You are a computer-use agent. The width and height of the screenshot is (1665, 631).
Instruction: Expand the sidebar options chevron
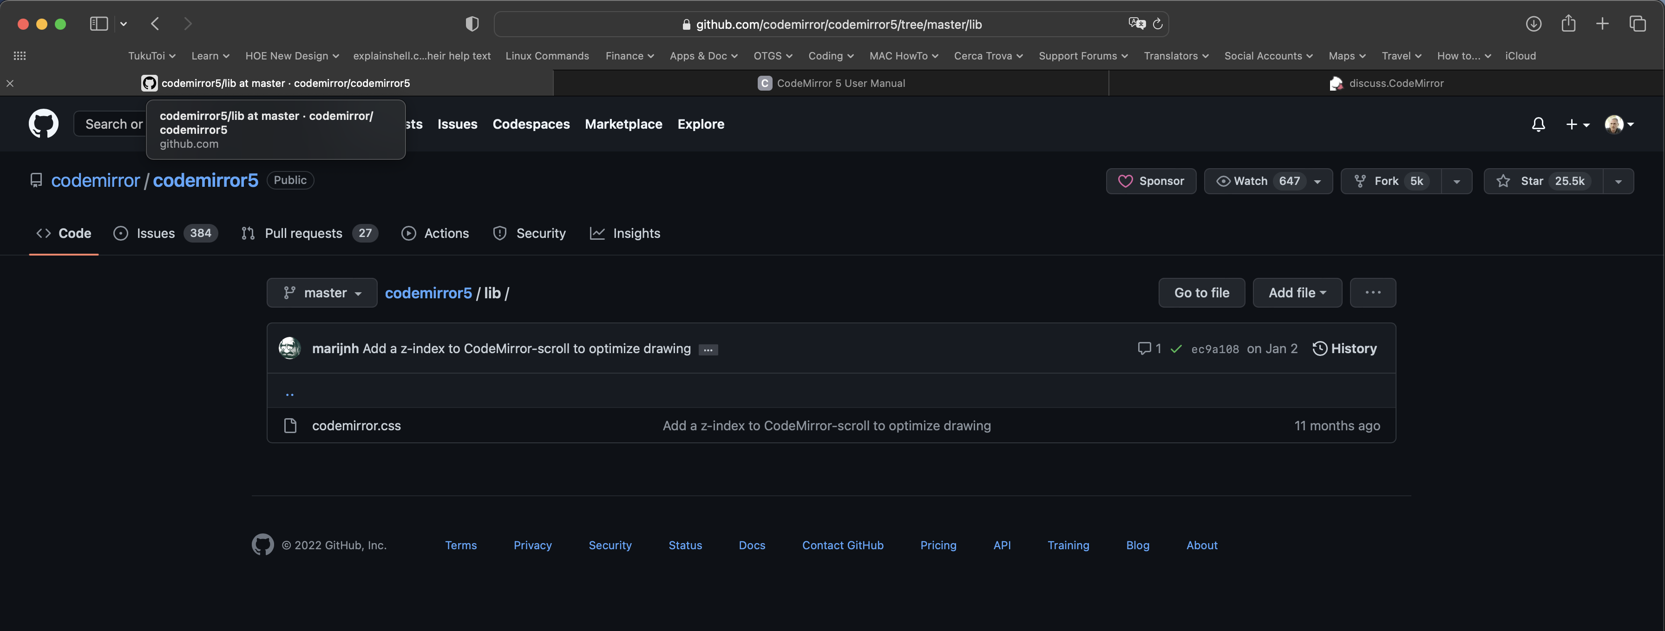pos(124,24)
